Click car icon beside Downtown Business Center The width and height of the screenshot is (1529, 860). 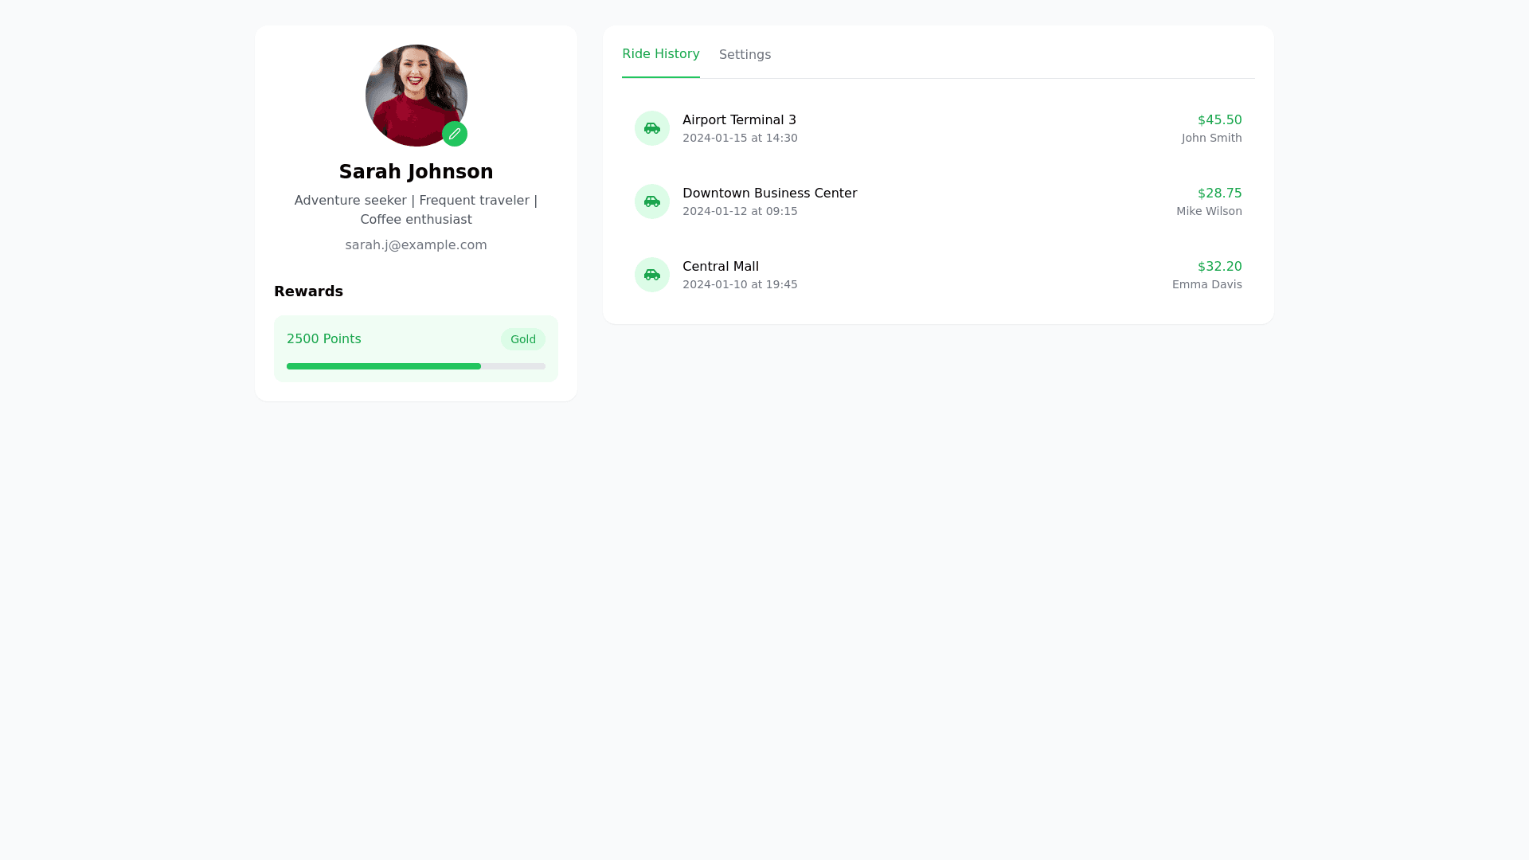[652, 201]
